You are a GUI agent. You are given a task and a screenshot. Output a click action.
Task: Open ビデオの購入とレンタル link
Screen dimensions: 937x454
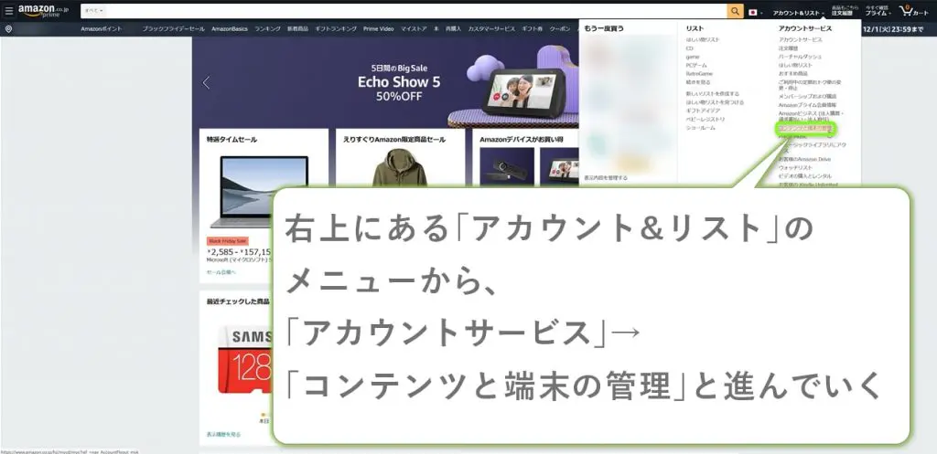[805, 176]
